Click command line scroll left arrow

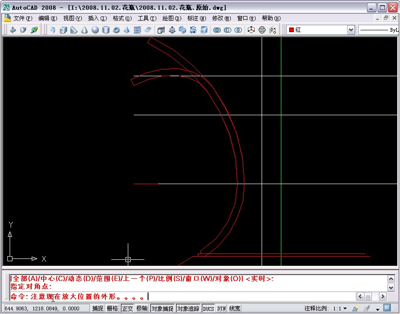click(x=360, y=297)
